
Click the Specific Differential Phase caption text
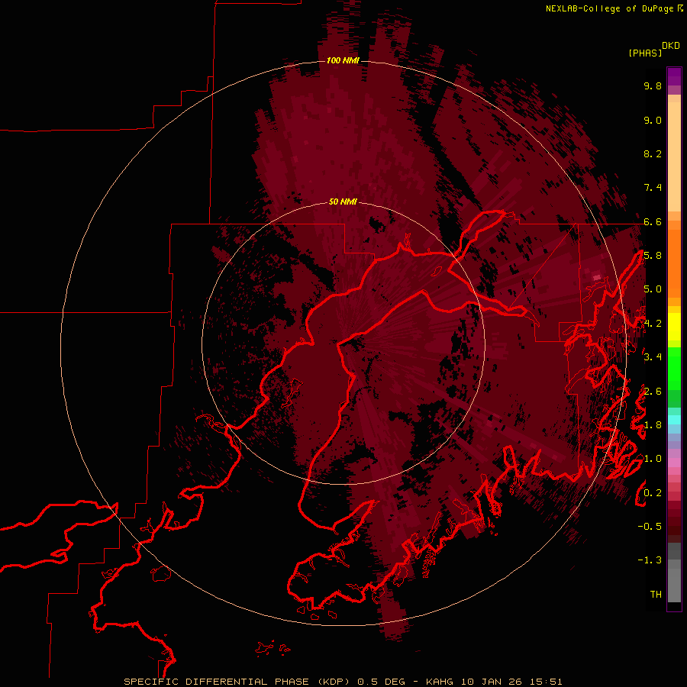pyautogui.click(x=343, y=682)
